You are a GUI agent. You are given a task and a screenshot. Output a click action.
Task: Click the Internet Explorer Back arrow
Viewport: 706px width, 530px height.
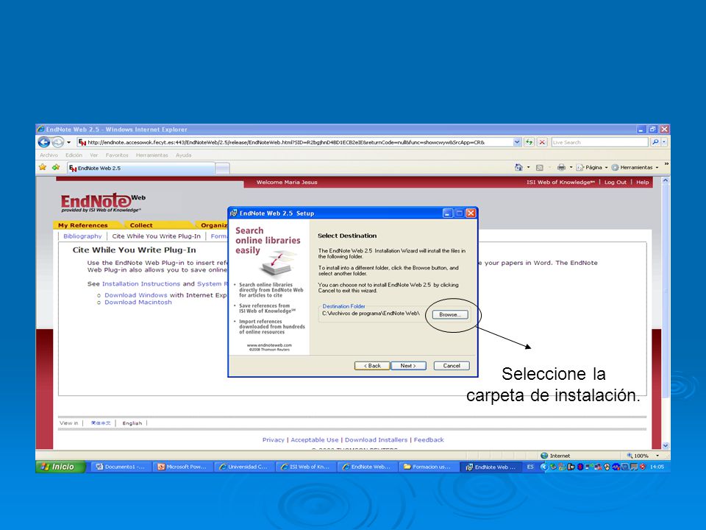[x=43, y=142]
